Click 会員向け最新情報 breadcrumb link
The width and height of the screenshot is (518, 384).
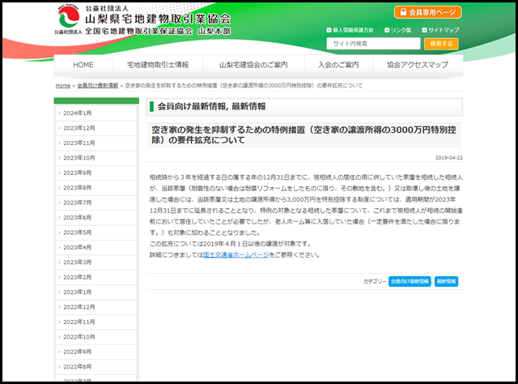[97, 86]
